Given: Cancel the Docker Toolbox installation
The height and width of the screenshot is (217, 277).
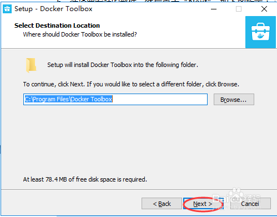Looking at the screenshot, I should (x=250, y=204).
